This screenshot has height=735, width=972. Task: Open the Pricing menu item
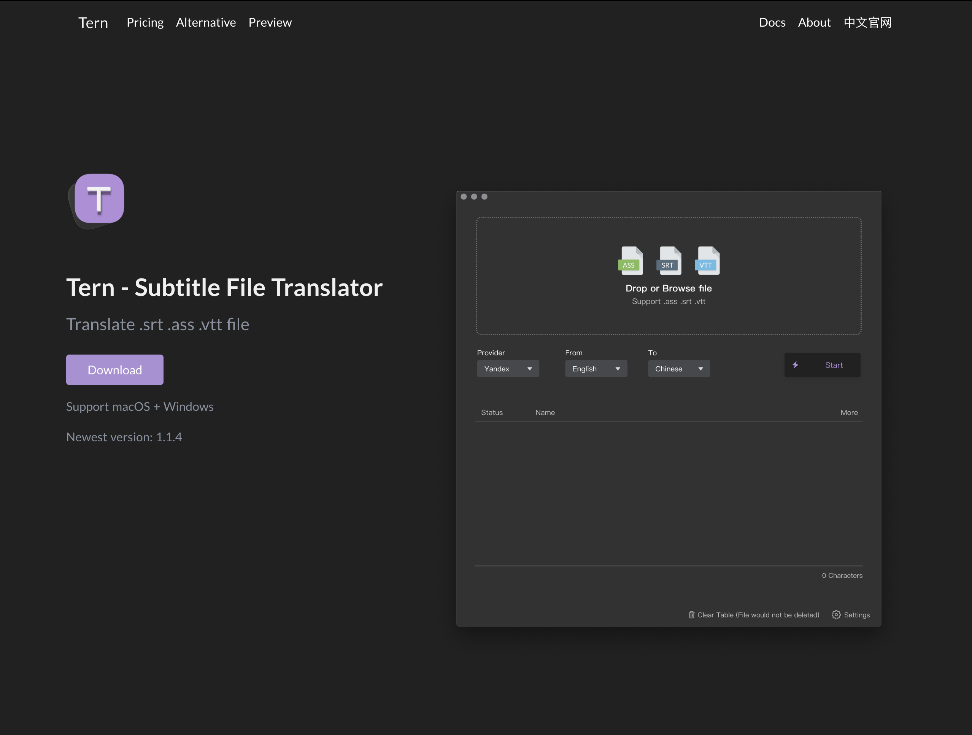145,22
